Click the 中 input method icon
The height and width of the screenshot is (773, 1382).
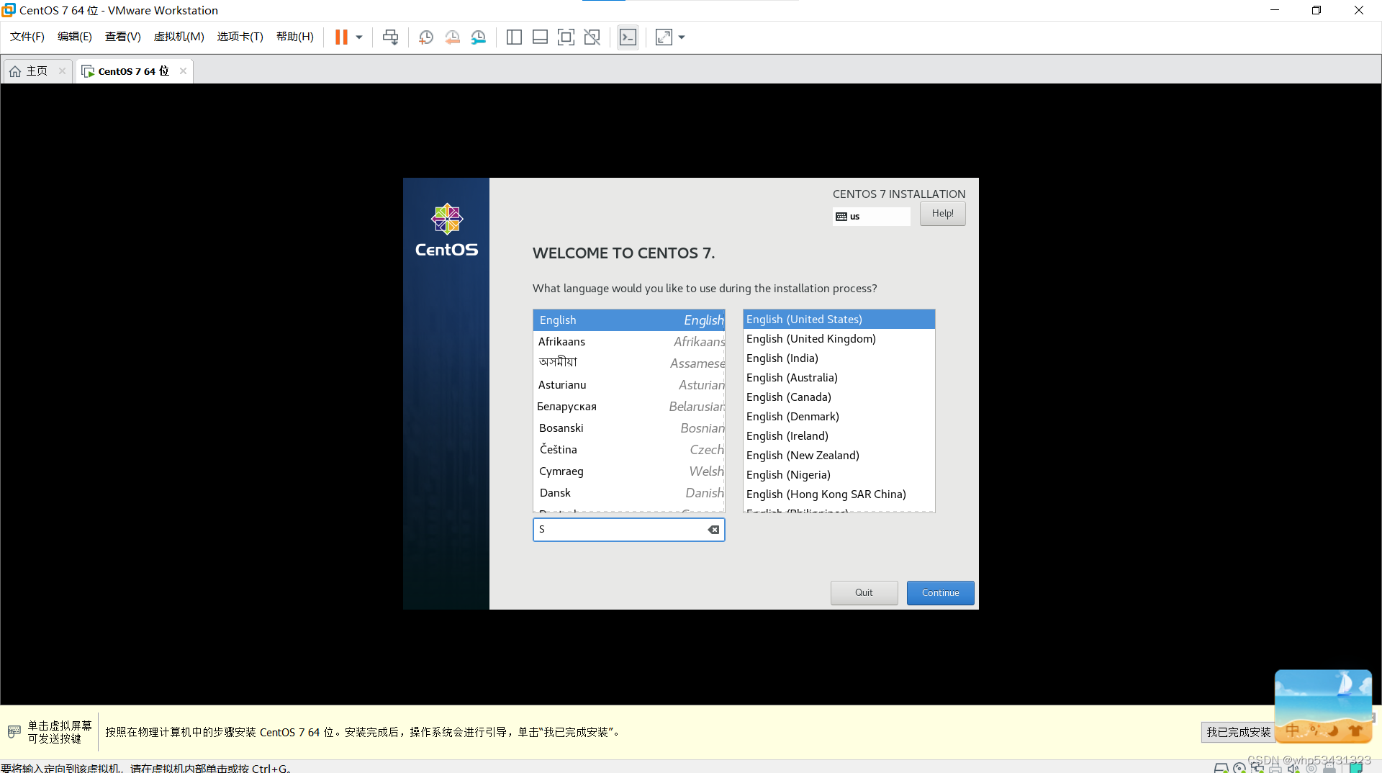point(1293,731)
